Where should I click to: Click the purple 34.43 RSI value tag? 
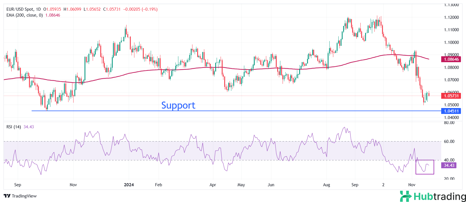coord(449,165)
